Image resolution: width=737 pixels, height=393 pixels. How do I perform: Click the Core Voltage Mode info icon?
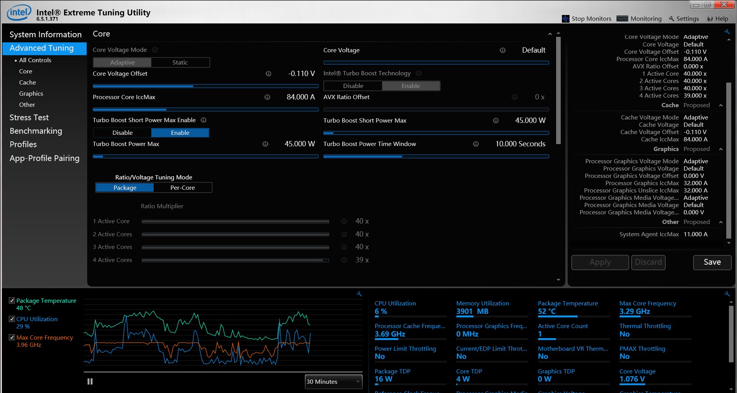[x=155, y=50]
